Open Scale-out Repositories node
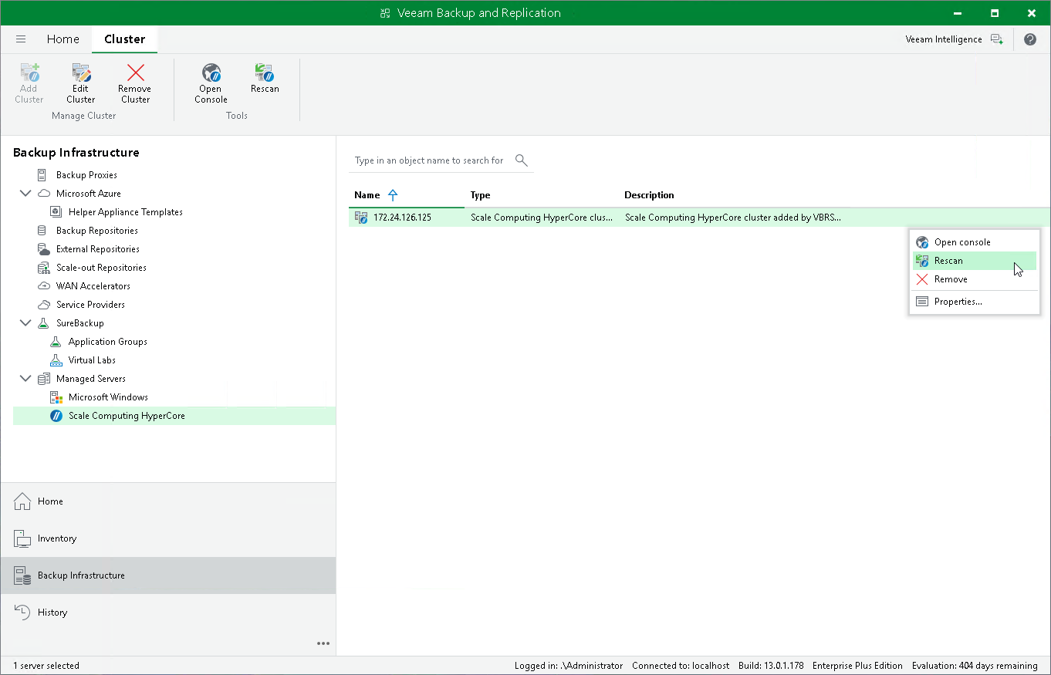This screenshot has height=675, width=1051. tap(101, 268)
